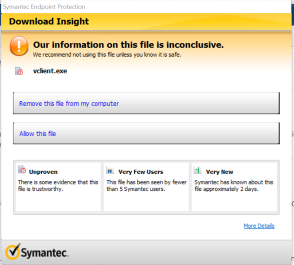Click the "approximately 2 days" description text
Image resolution: width=294 pixels, height=265 pixels.
coord(234,185)
